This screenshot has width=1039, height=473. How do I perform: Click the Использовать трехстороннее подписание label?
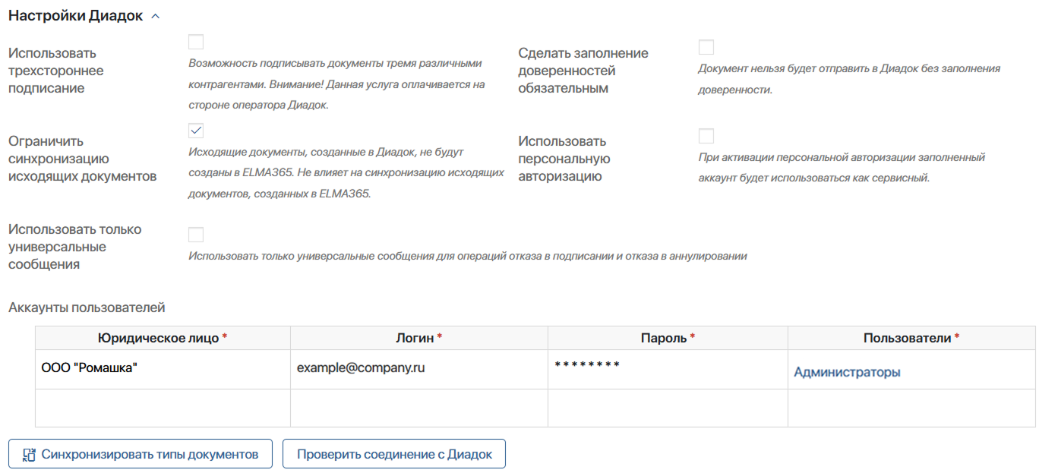point(56,71)
